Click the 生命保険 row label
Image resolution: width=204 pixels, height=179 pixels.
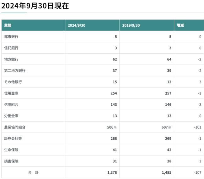click(x=11, y=150)
